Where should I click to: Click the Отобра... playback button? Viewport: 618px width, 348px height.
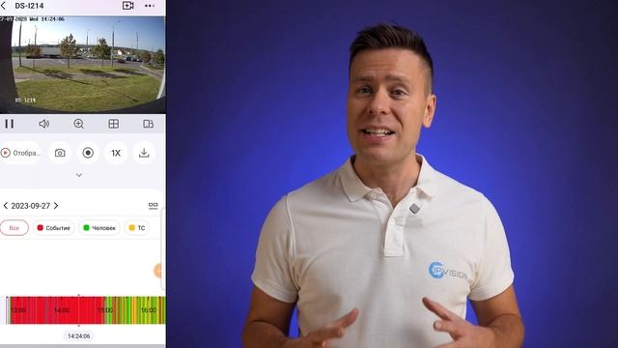tap(20, 153)
